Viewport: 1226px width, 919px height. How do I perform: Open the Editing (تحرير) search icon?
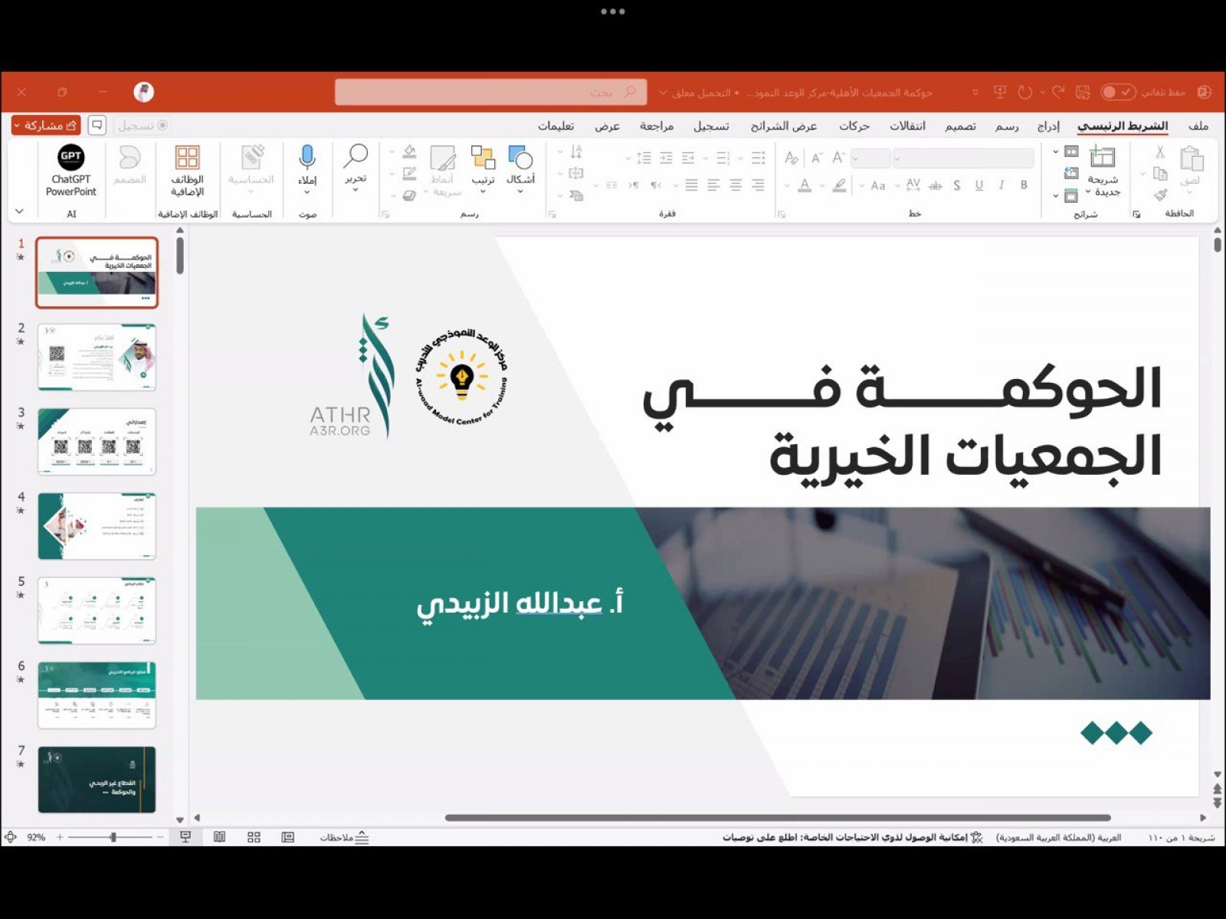(x=356, y=167)
